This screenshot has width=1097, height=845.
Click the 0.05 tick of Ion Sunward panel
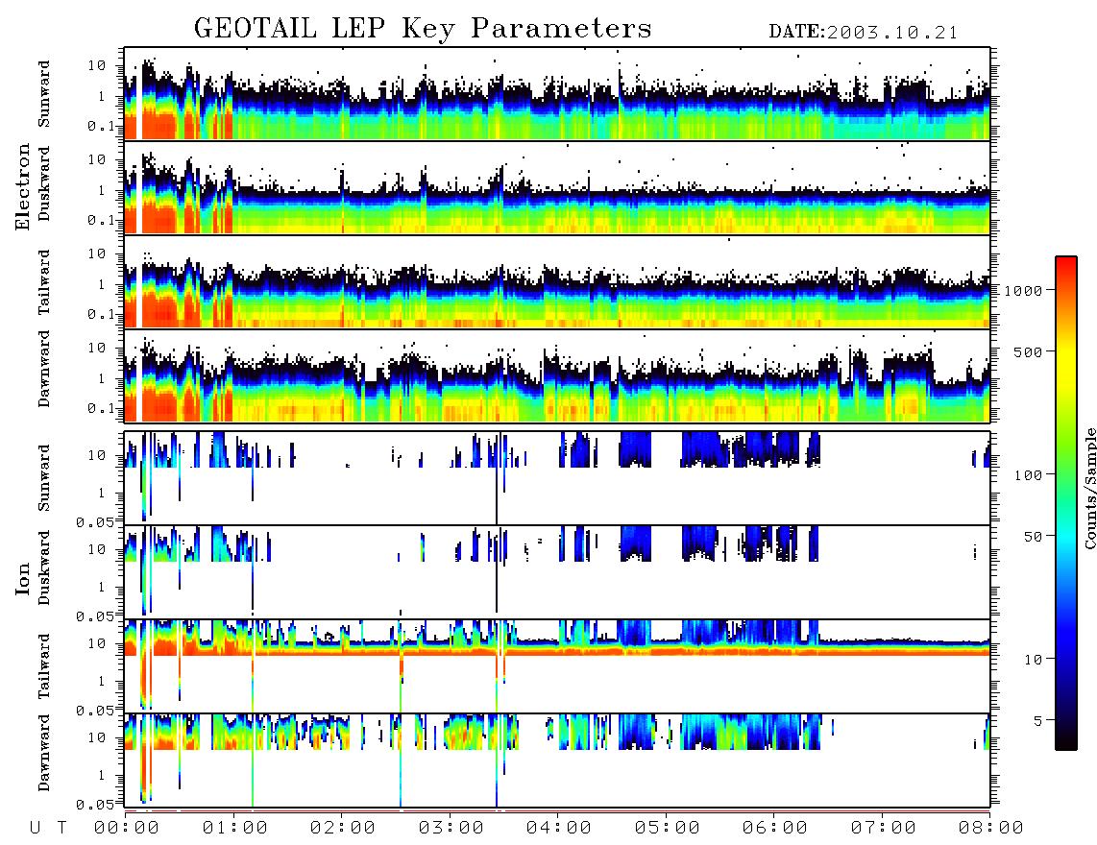tap(96, 521)
